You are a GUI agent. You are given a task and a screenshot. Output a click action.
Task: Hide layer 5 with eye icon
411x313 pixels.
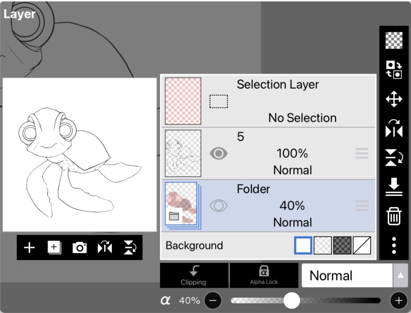point(218,153)
